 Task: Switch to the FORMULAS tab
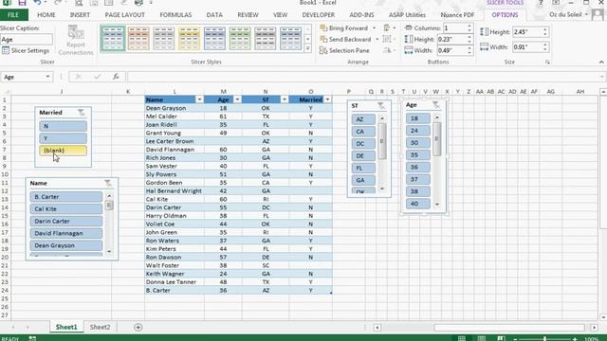coord(175,15)
